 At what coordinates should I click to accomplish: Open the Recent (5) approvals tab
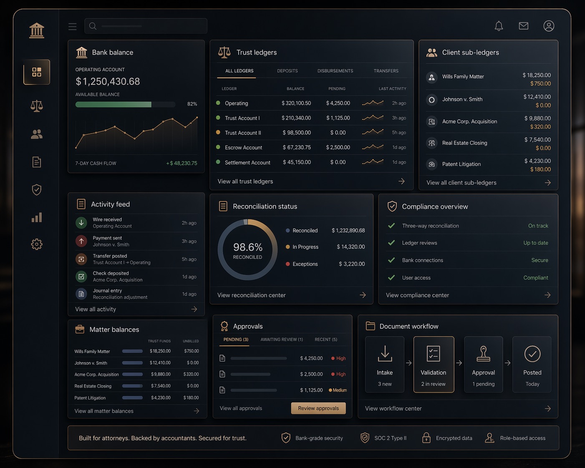326,340
